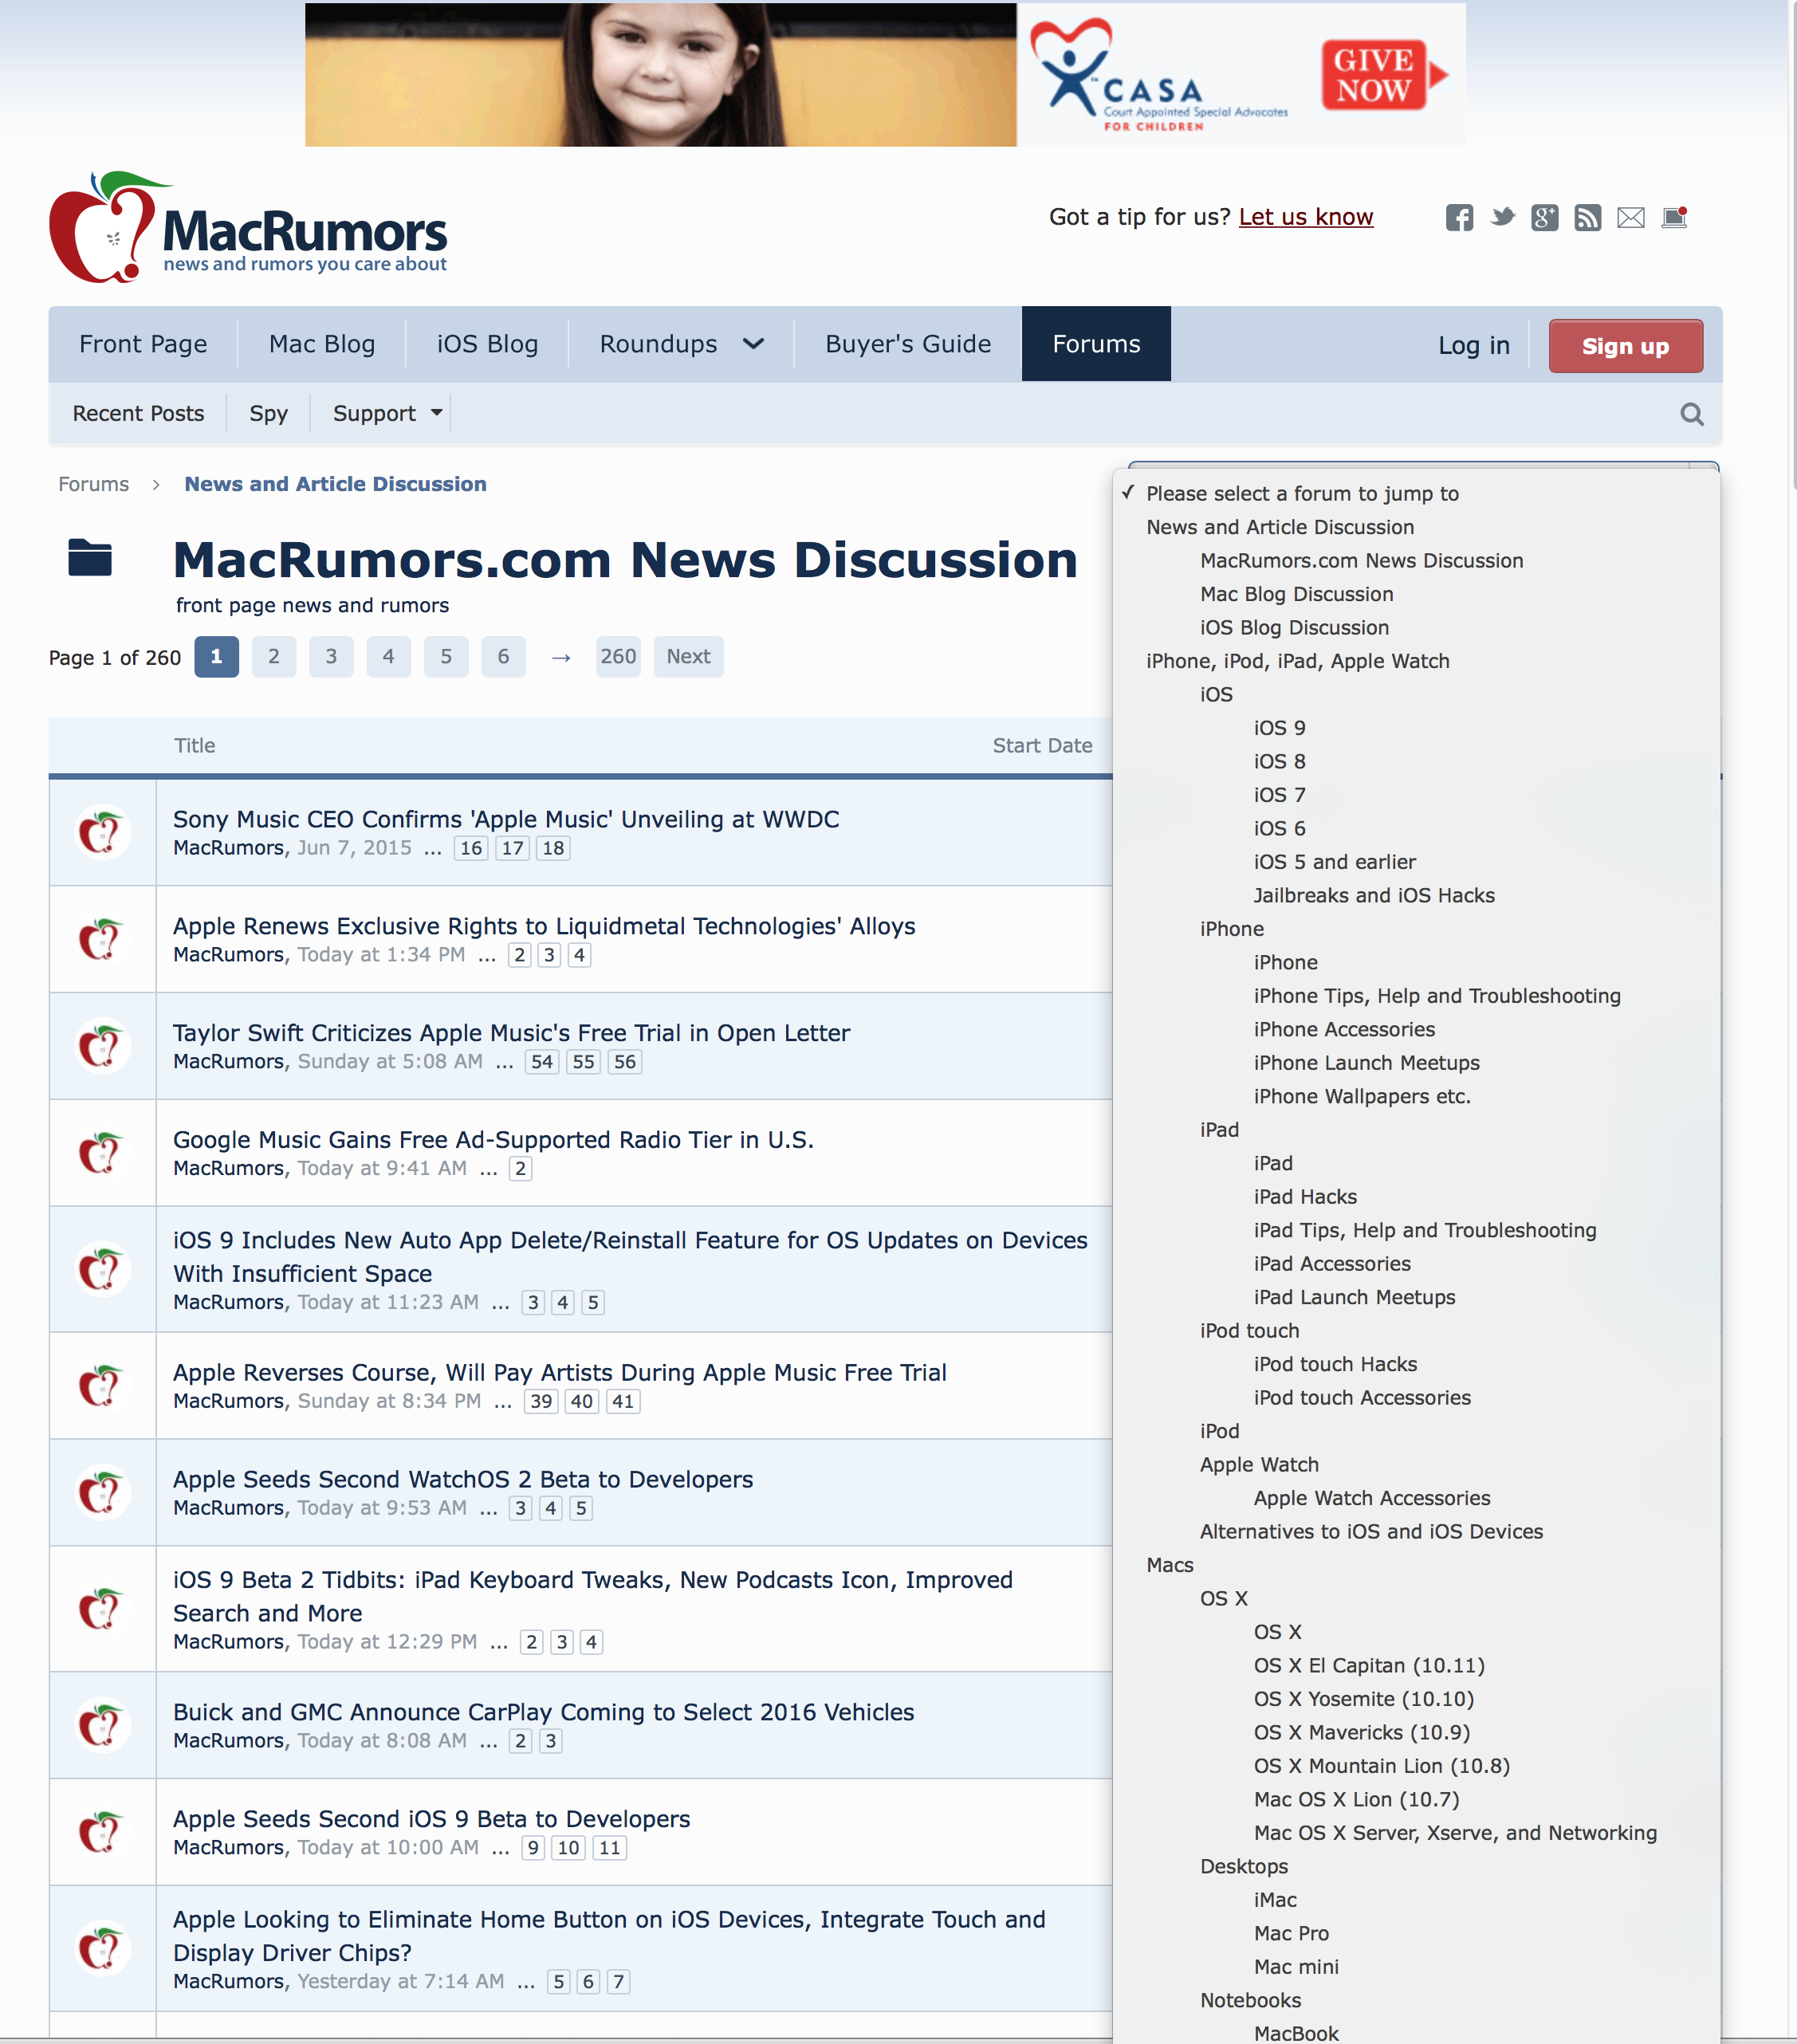This screenshot has height=2044, width=1797.
Task: Expand the Roundups dropdown menu
Action: tap(753, 343)
